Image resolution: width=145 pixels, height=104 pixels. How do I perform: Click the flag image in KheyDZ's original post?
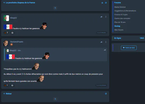point(8,27)
